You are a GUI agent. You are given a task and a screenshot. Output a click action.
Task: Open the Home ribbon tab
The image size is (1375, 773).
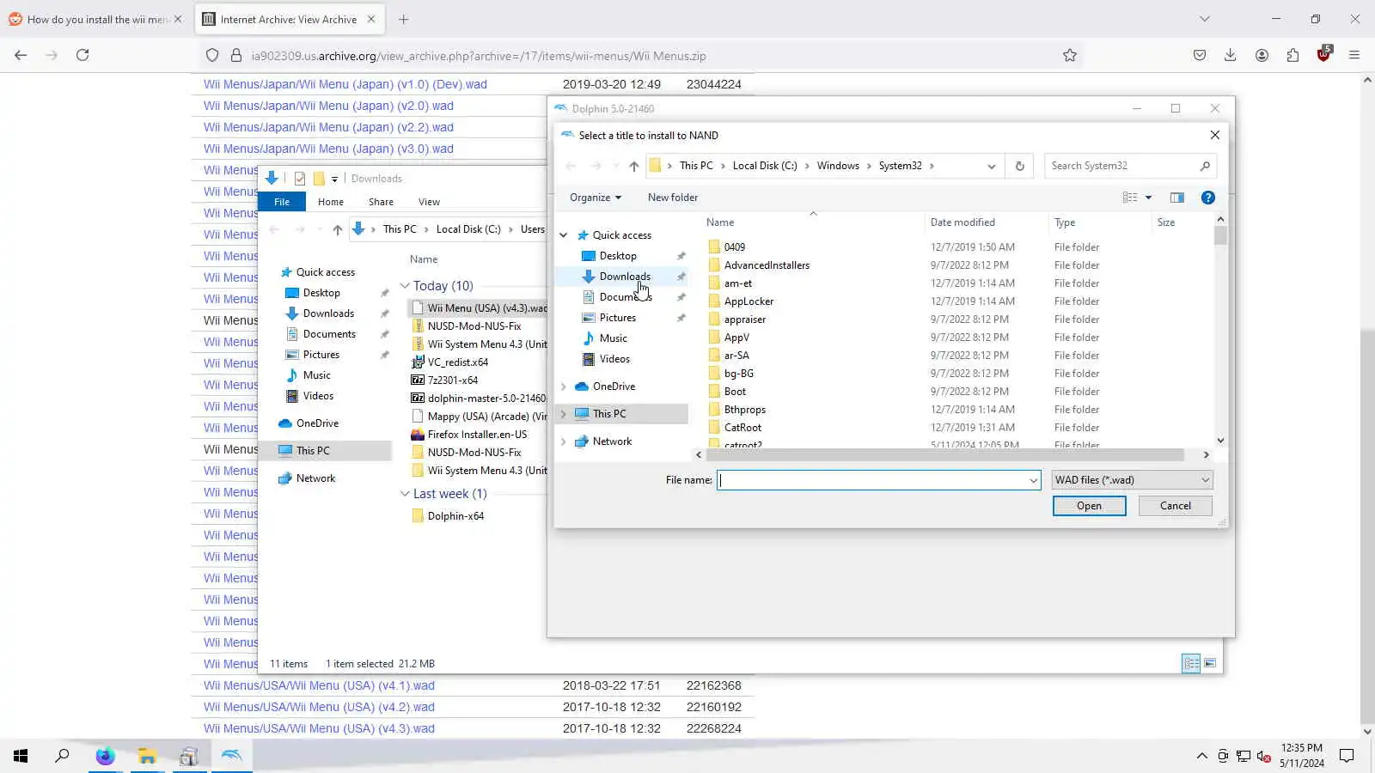point(331,202)
